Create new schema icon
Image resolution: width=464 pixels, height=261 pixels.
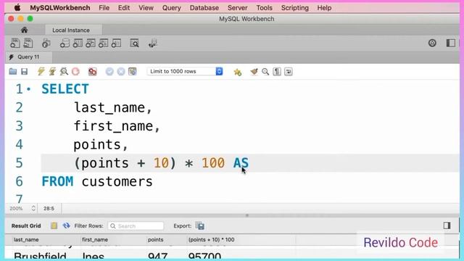65,43
